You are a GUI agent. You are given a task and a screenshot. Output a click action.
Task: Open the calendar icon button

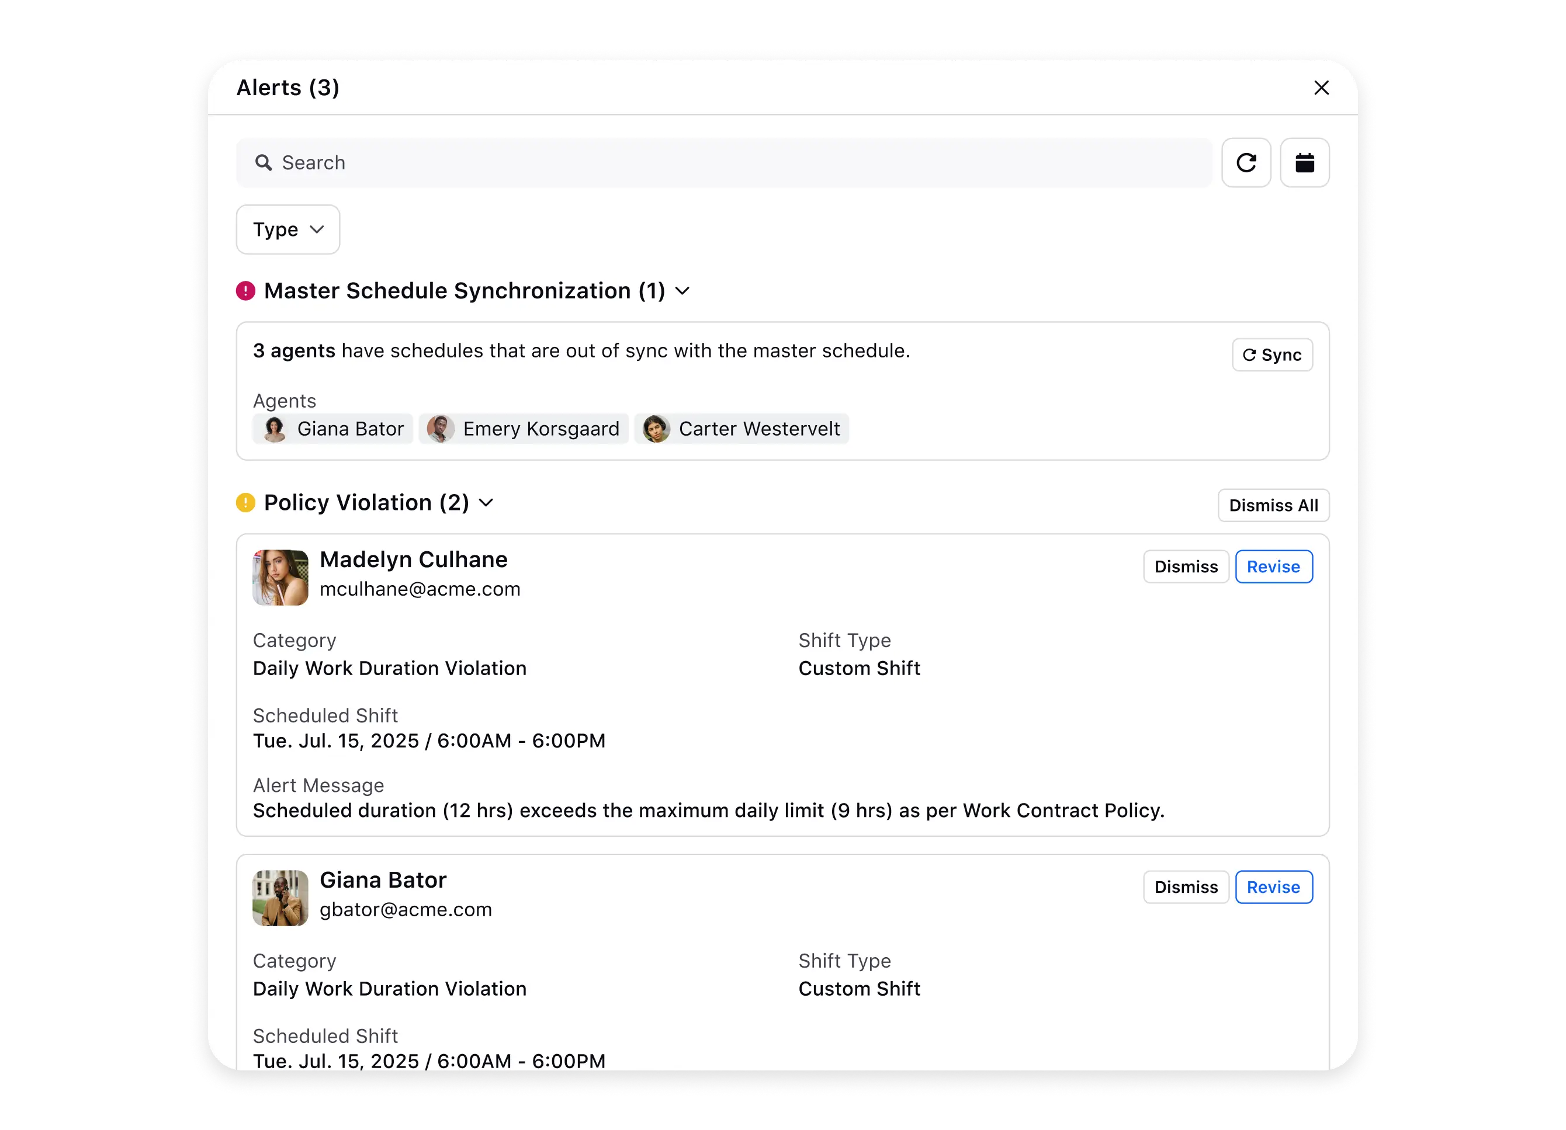point(1304,163)
